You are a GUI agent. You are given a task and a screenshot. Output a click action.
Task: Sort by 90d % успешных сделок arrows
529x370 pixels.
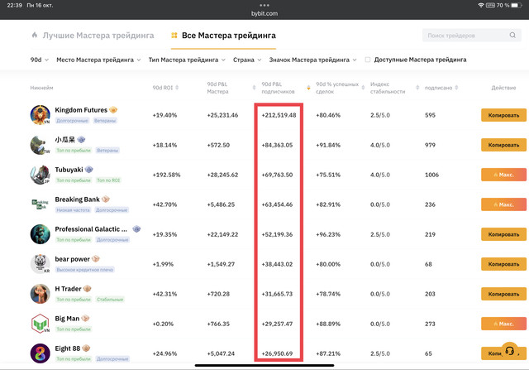click(x=363, y=88)
